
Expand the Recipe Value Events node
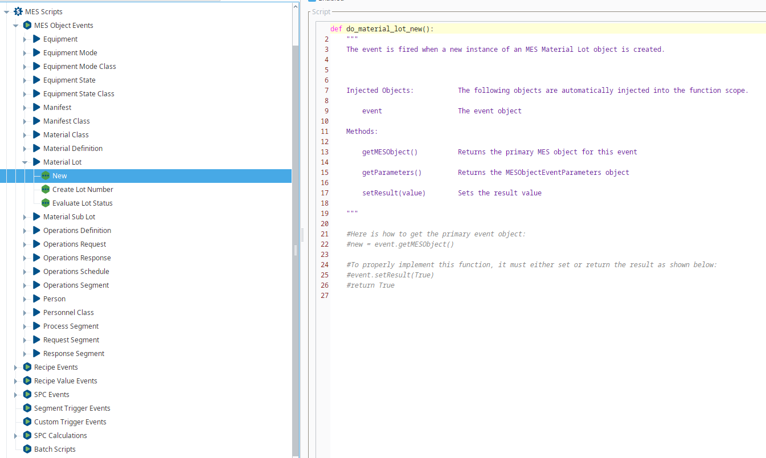coord(16,381)
